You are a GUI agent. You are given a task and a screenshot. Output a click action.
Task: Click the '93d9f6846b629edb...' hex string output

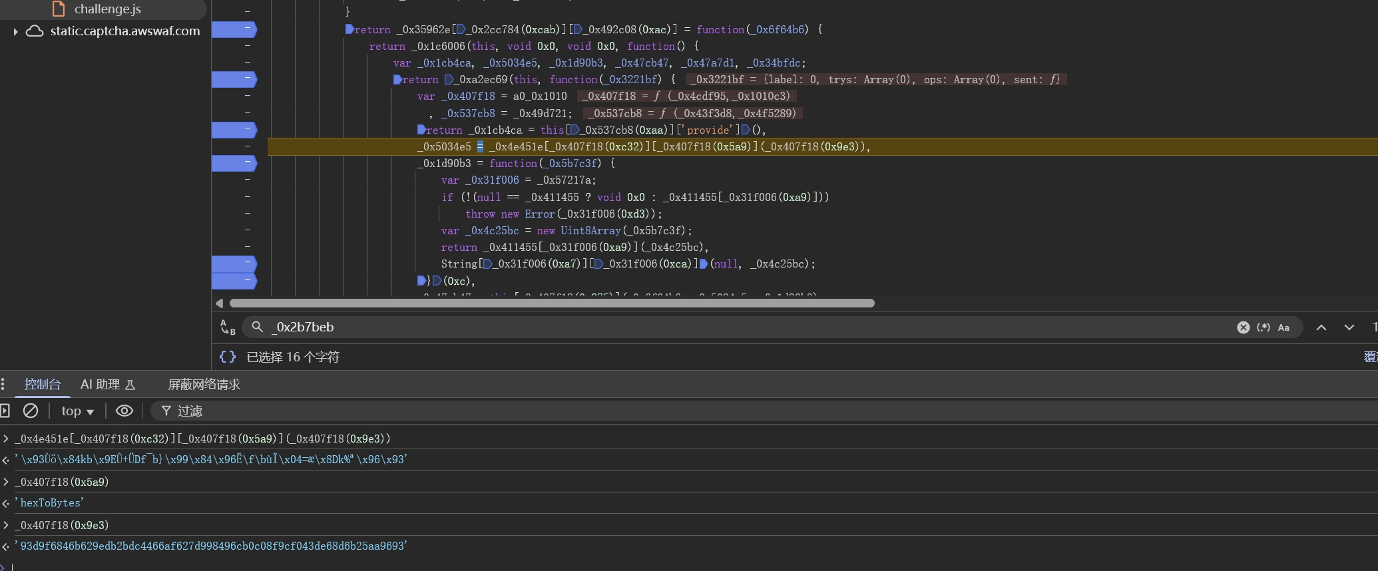pyautogui.click(x=211, y=546)
